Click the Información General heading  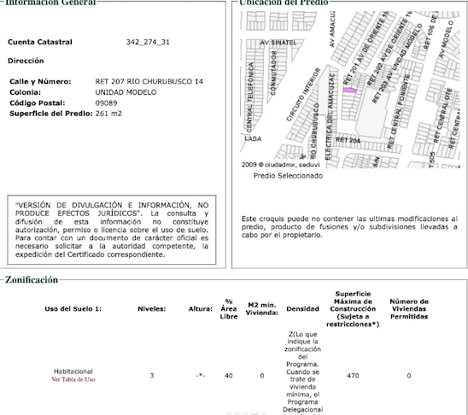click(x=50, y=3)
